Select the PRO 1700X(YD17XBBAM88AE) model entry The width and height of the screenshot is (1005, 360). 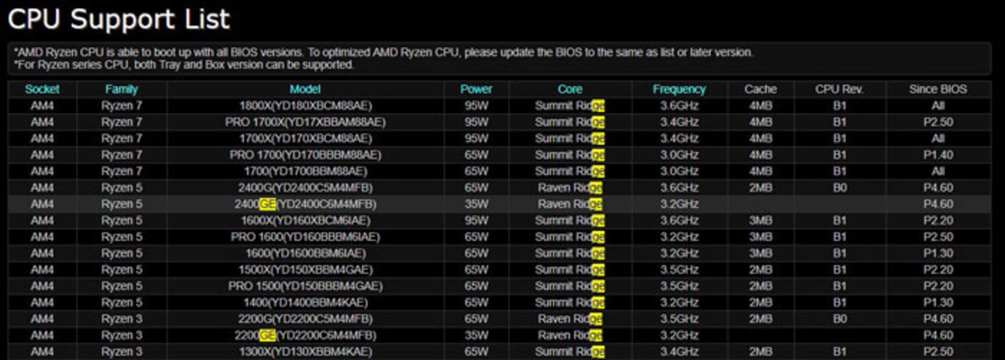(x=305, y=122)
